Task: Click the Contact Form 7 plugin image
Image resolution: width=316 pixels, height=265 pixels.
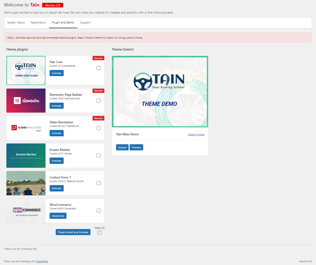Action: click(x=26, y=183)
